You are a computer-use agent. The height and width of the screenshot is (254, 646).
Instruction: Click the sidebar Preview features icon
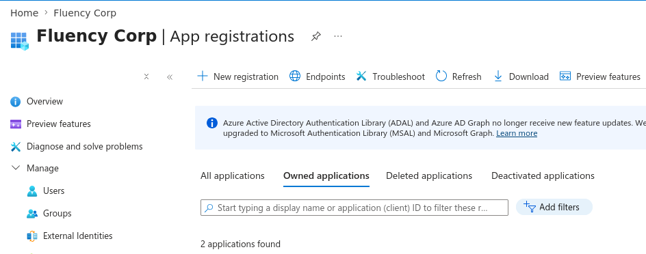coord(15,124)
